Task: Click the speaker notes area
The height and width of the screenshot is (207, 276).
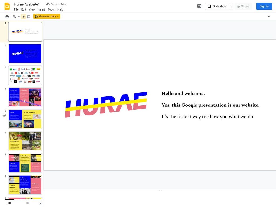Action: coord(160,199)
